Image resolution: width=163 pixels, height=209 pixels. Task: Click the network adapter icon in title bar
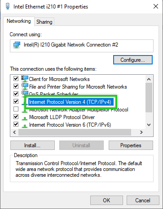[8, 6]
